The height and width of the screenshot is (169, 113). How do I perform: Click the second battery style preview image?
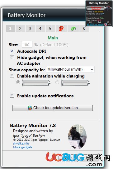click(x=75, y=83)
